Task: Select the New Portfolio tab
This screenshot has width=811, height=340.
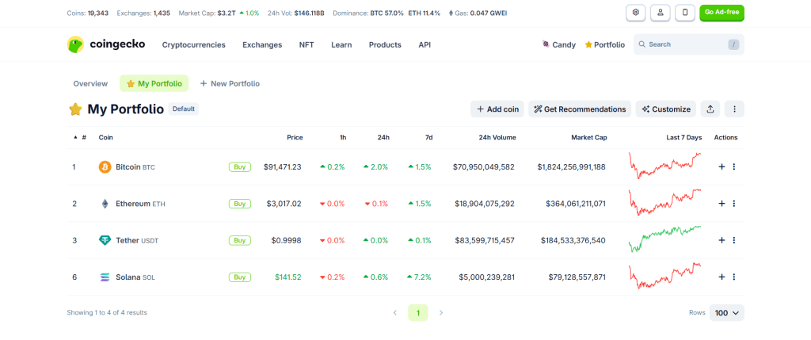Action: 230,83
